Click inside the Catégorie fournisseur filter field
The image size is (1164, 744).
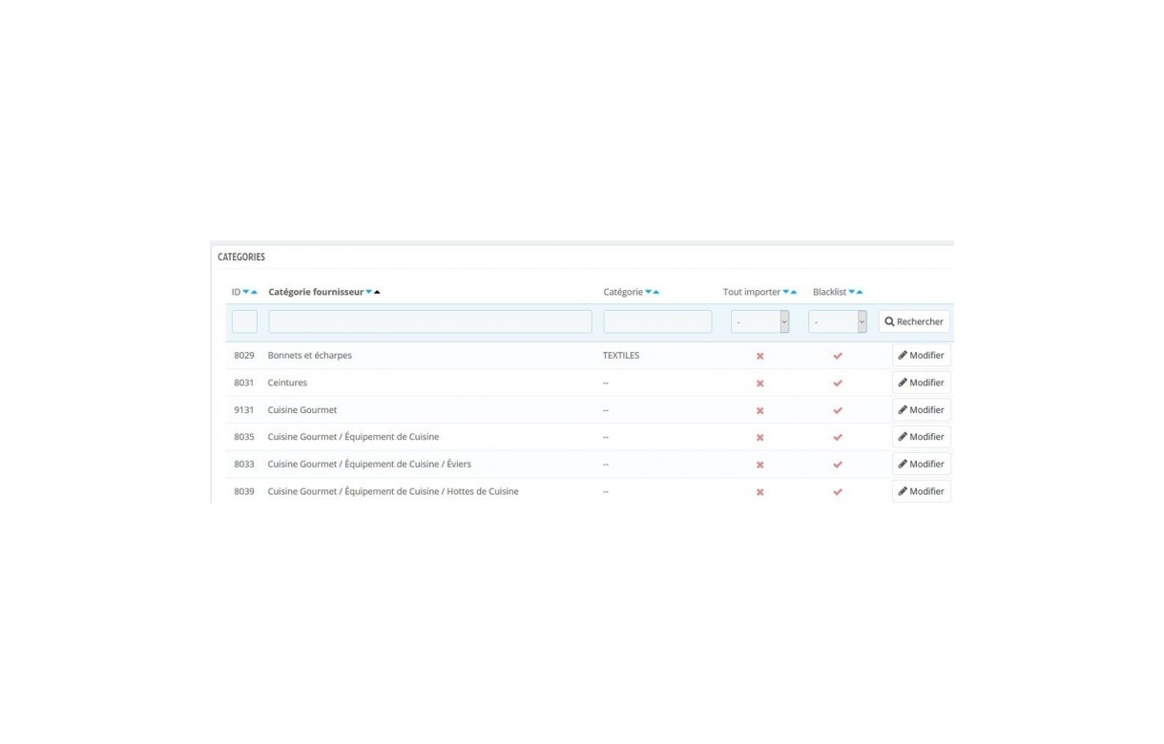tap(429, 321)
